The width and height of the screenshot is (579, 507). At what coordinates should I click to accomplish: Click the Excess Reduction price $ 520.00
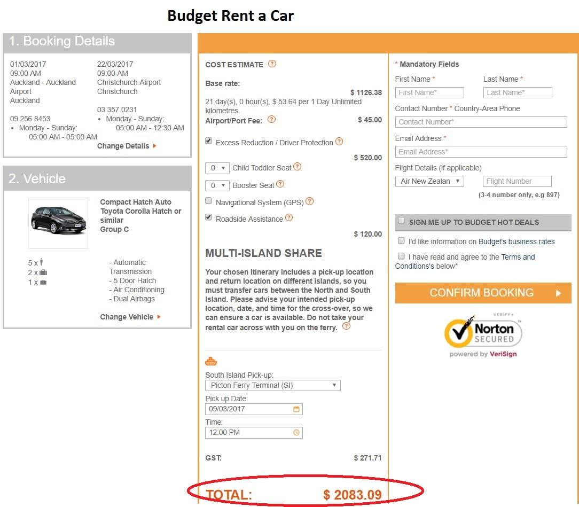coord(368,158)
